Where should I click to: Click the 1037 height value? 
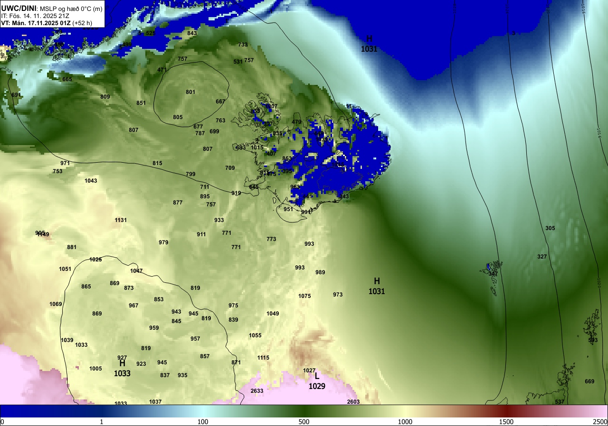(x=155, y=402)
